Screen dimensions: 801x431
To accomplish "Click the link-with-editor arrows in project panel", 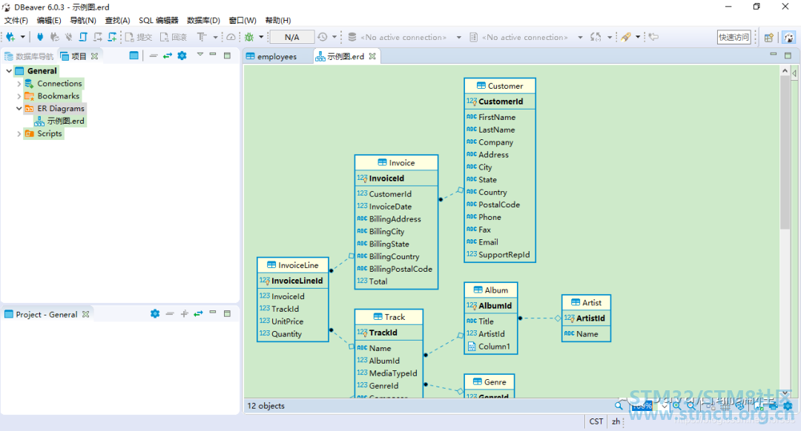I will (168, 56).
